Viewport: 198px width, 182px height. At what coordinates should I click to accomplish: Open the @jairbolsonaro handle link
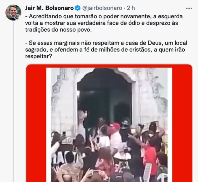[102, 8]
